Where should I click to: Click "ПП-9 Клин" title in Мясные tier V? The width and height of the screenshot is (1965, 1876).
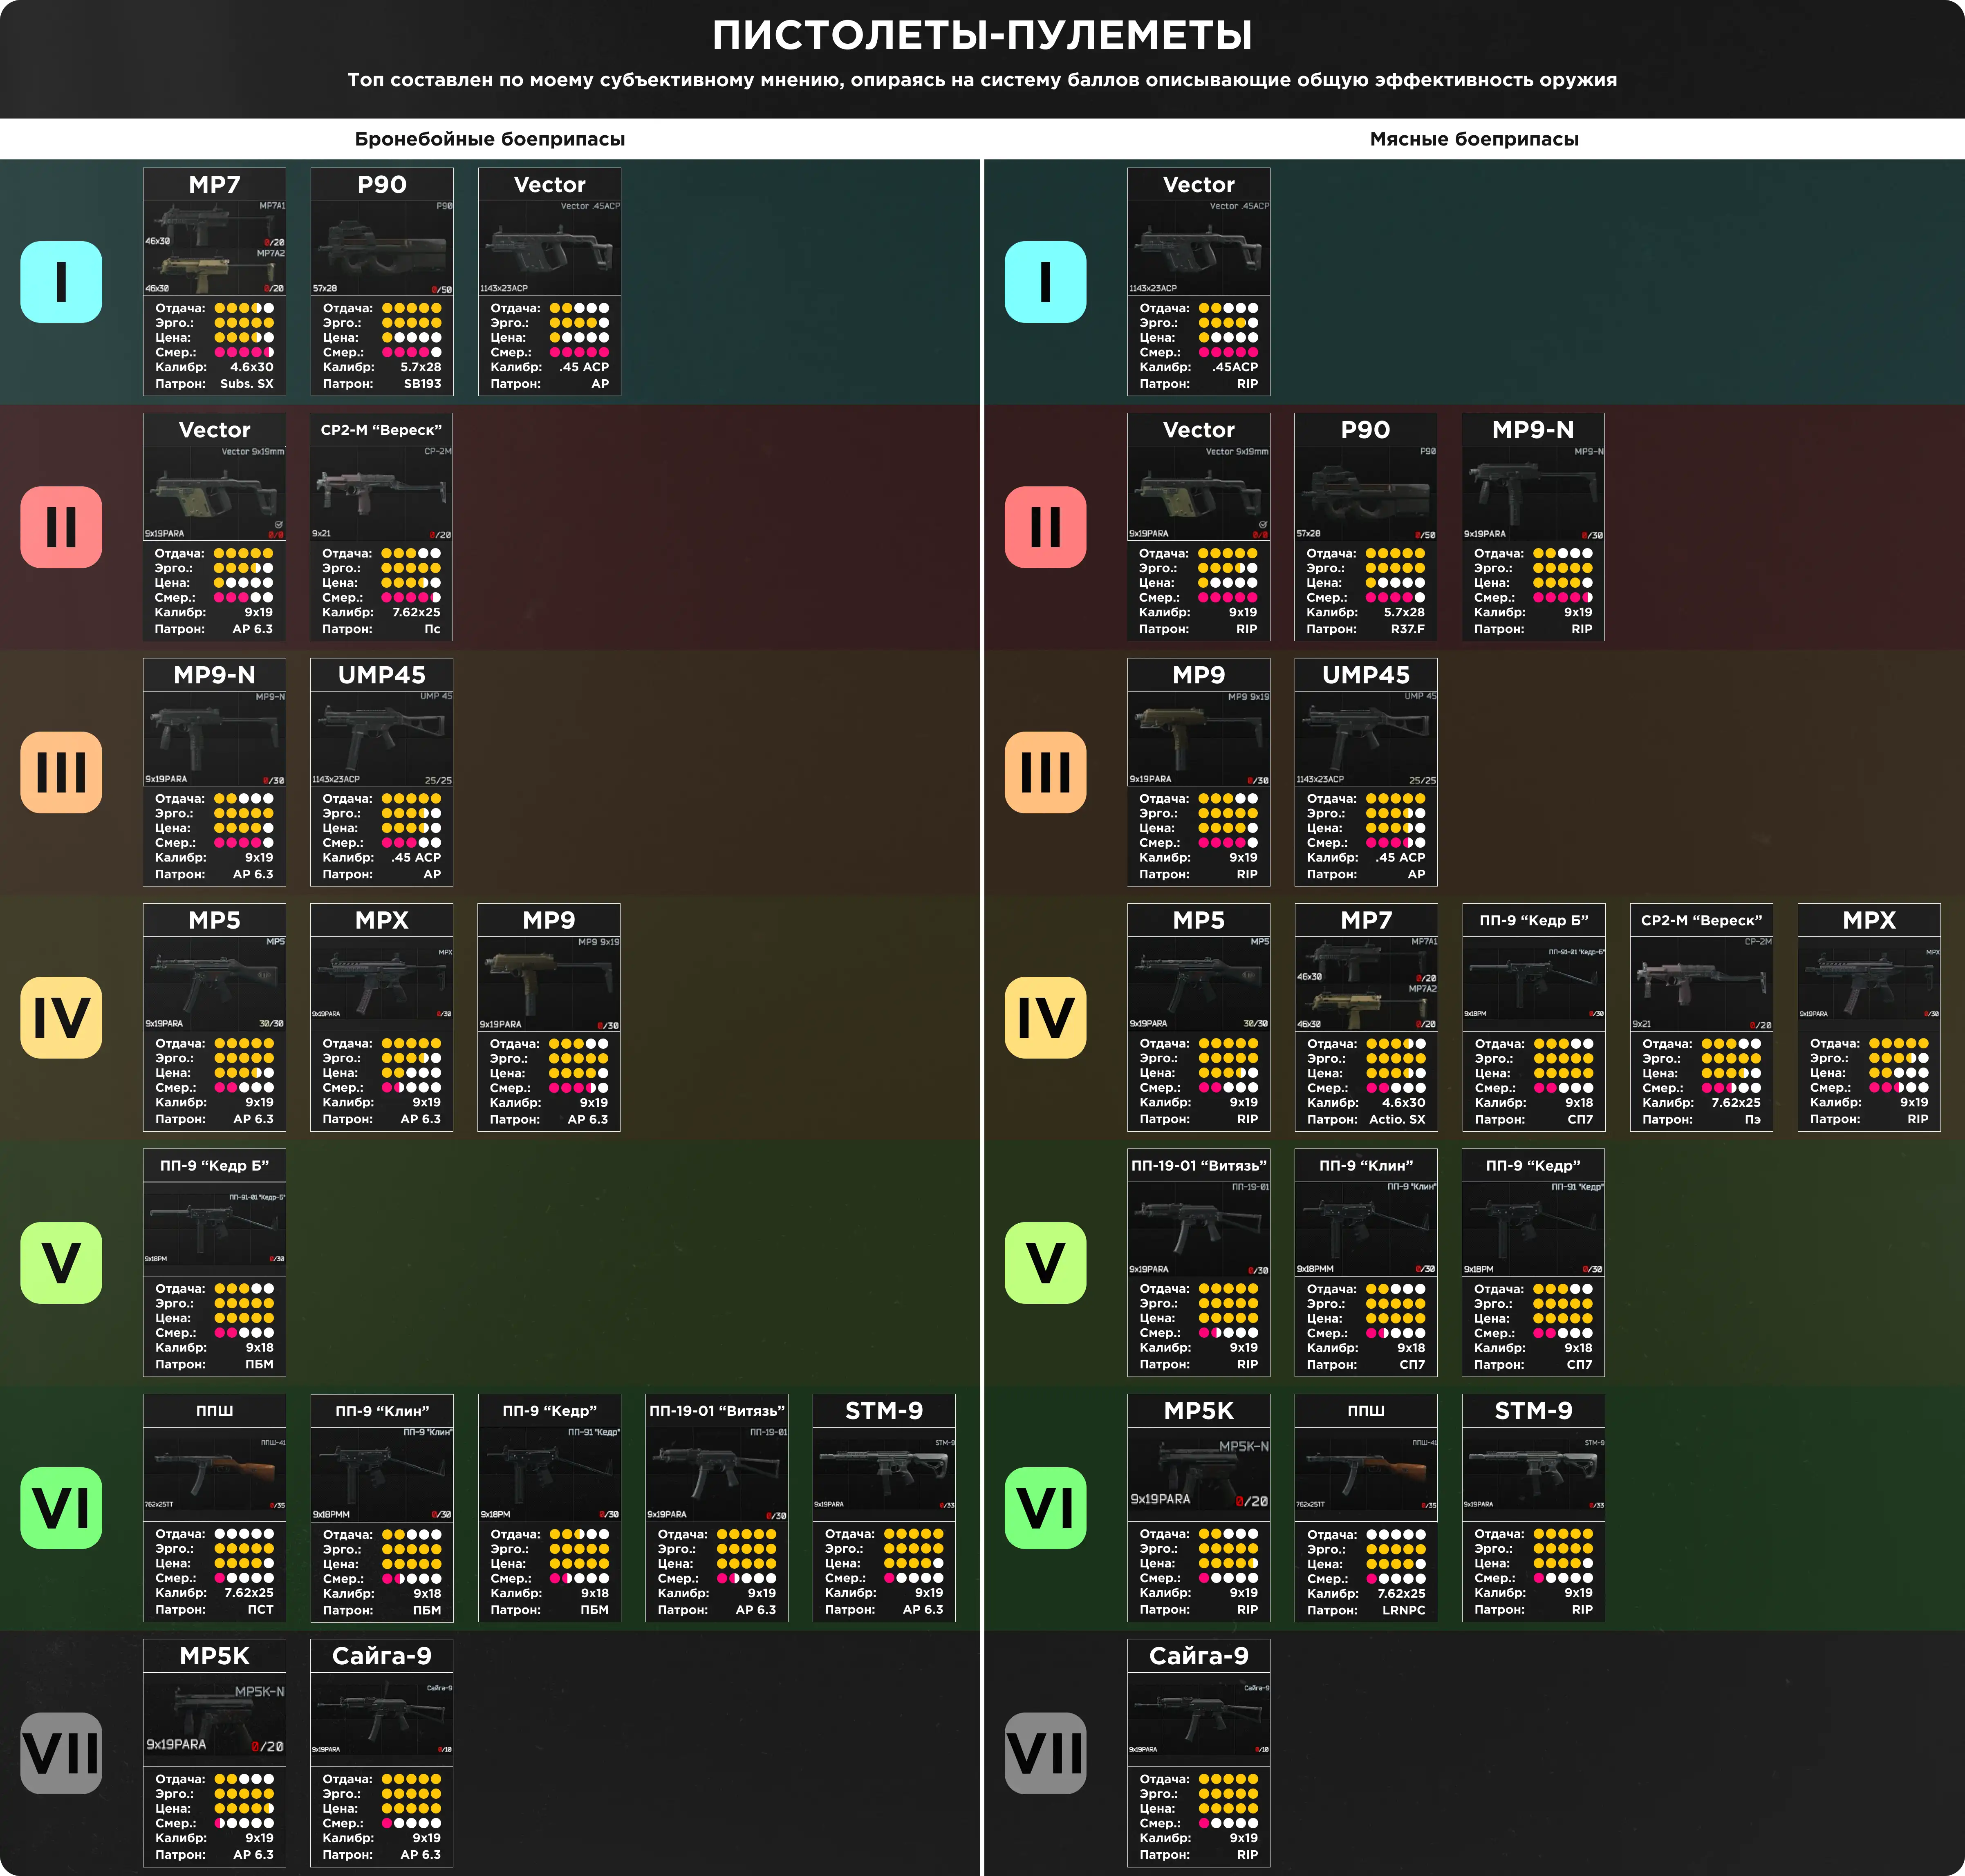pos(1366,1166)
